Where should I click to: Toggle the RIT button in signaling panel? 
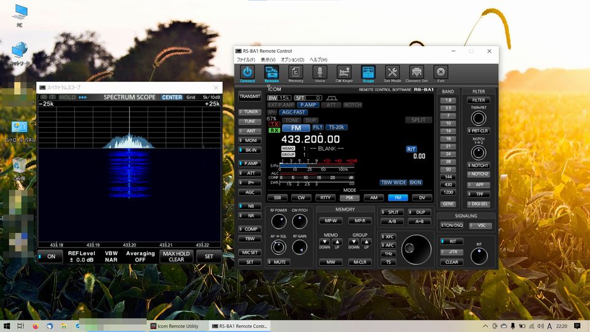point(452,241)
